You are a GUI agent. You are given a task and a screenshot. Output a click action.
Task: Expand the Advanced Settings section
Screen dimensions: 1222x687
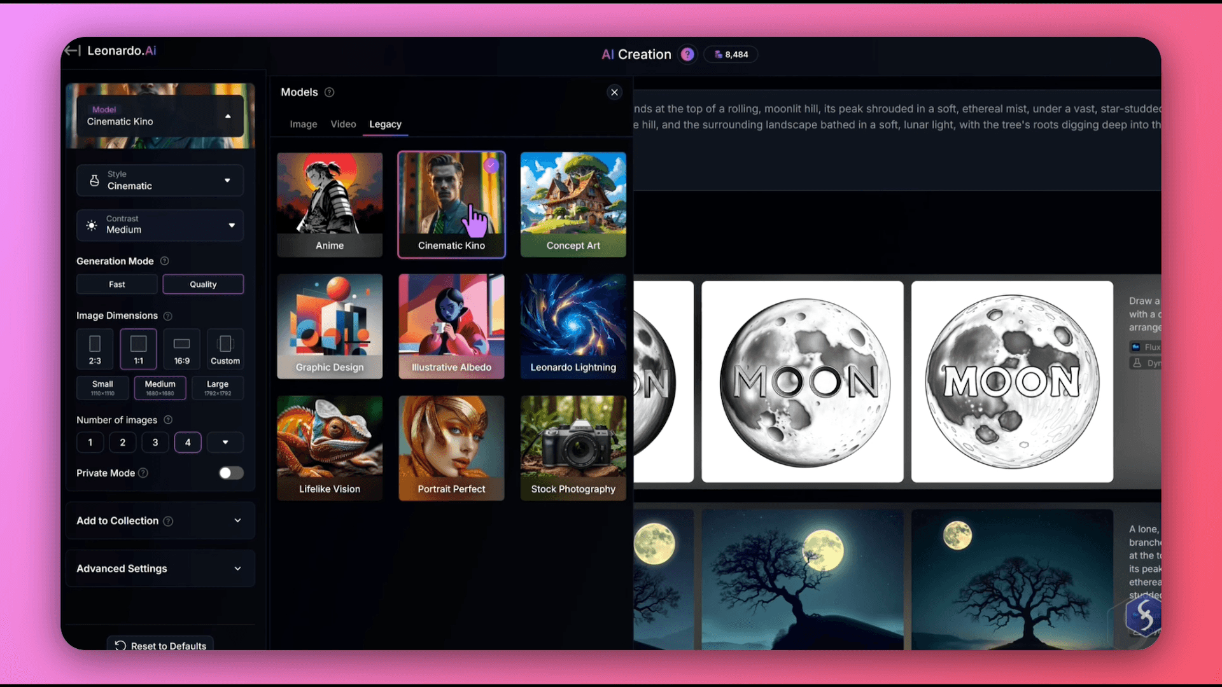coord(160,569)
